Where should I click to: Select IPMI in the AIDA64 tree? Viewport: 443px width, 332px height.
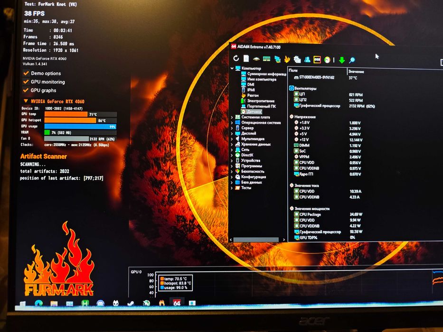pos(251,90)
